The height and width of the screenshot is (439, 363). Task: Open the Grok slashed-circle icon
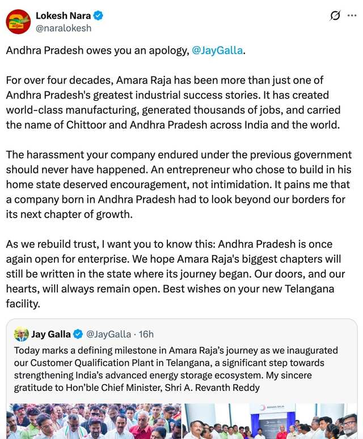(x=335, y=16)
